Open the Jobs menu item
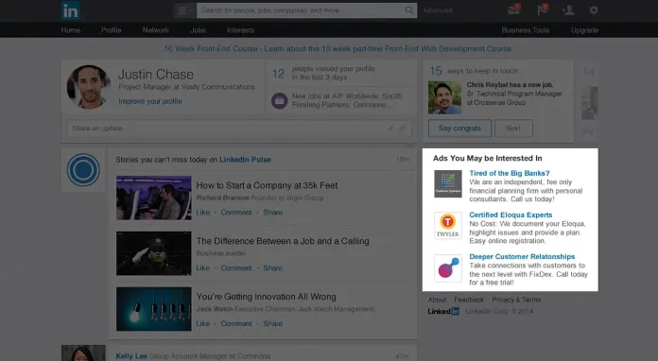 199,30
